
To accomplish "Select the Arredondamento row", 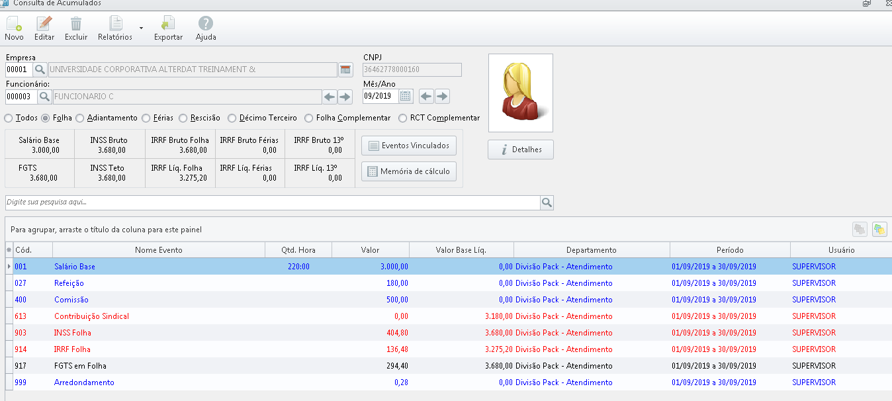I will [448, 382].
